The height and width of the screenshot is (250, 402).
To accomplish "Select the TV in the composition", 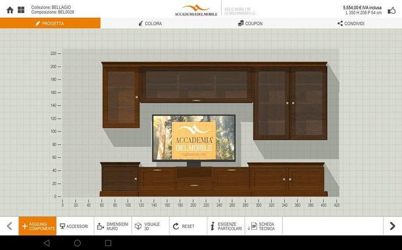I will click(194, 138).
